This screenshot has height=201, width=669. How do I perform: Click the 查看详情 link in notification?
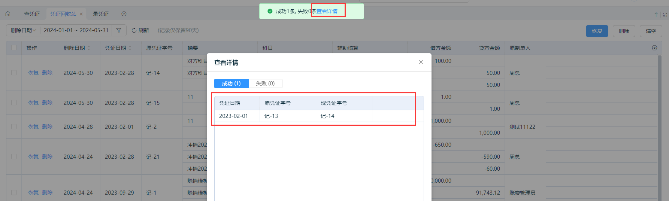[327, 11]
